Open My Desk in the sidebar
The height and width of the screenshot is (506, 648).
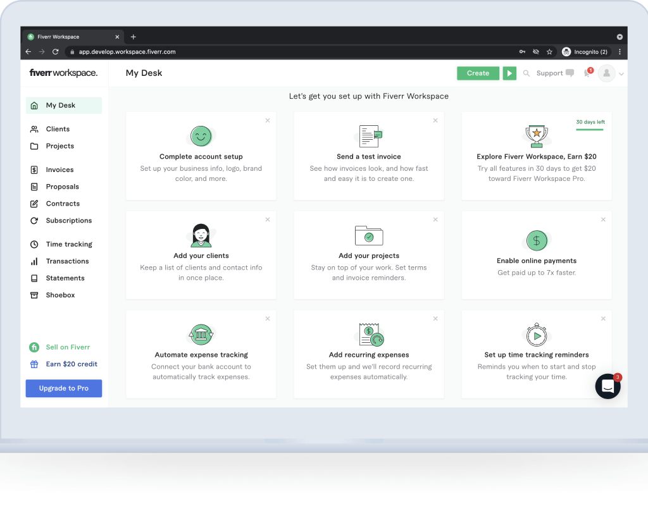[64, 106]
